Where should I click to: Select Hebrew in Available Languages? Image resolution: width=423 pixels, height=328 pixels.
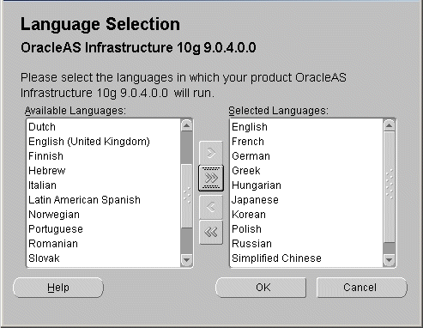104,171
